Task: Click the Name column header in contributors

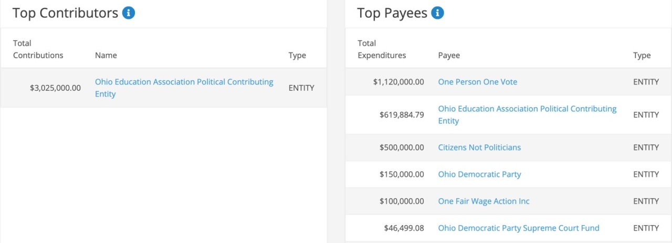Action: point(106,55)
